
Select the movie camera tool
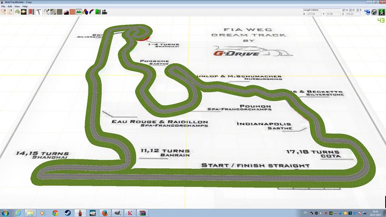[105, 12]
